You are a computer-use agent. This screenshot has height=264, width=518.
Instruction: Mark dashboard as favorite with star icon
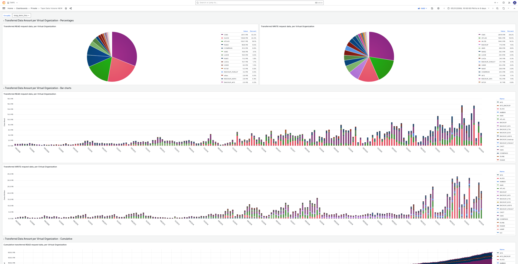pyautogui.click(x=66, y=8)
